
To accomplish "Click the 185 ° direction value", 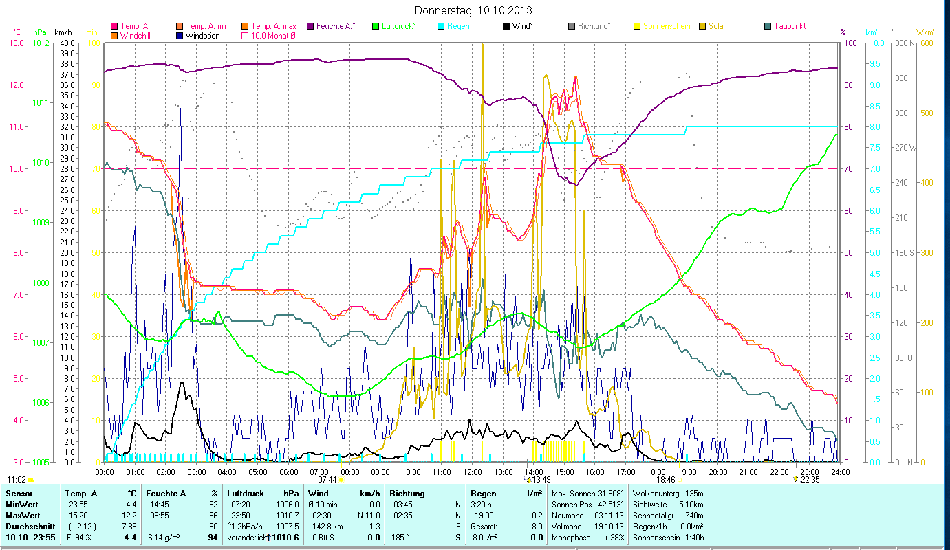I will [x=400, y=538].
